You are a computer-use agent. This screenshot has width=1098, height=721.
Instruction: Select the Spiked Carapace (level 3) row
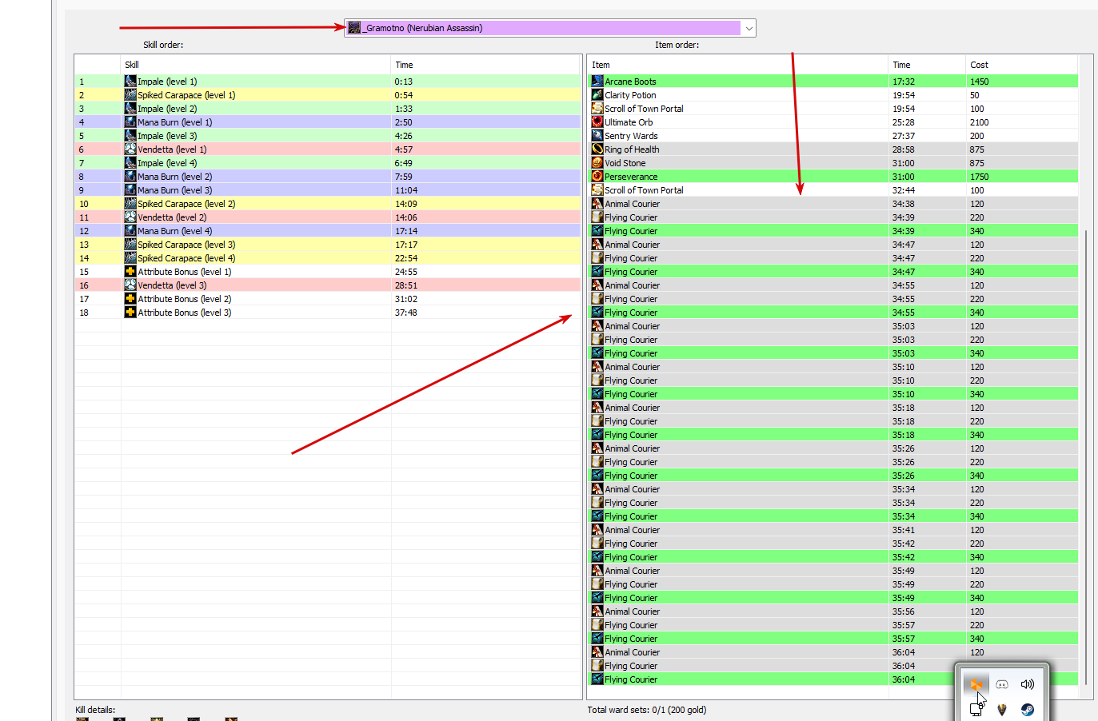pos(328,245)
